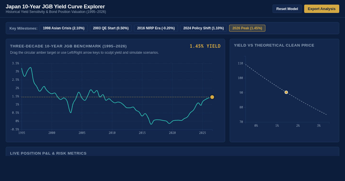The image size is (345, 181).
Task: Click the 3.5% y-axis label
Action: (16, 63)
